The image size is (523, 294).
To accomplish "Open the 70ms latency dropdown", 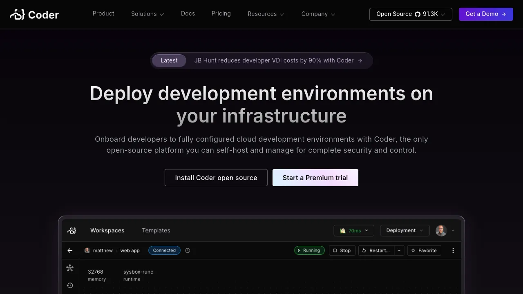I will pyautogui.click(x=354, y=230).
